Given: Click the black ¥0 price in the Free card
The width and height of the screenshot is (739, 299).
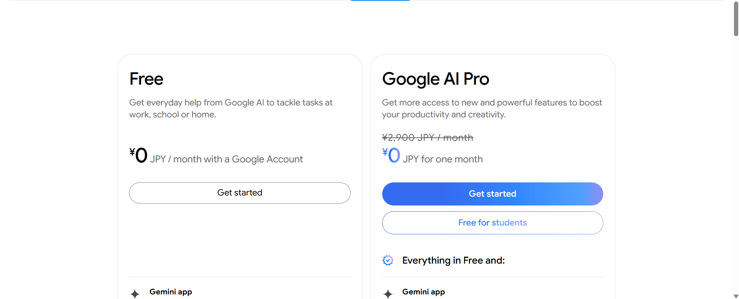Looking at the screenshot, I should [x=139, y=155].
